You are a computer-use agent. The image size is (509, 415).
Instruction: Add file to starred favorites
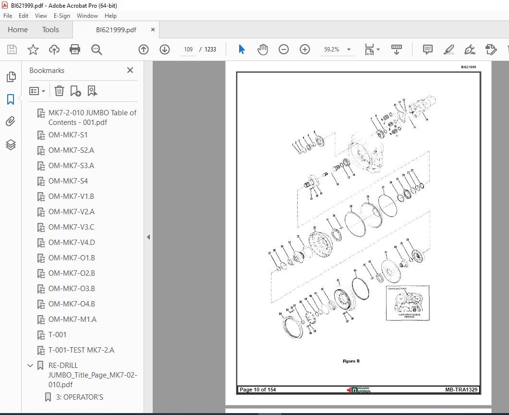click(x=33, y=49)
